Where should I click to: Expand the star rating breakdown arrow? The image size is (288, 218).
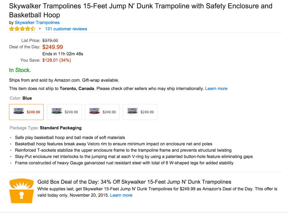40,29
